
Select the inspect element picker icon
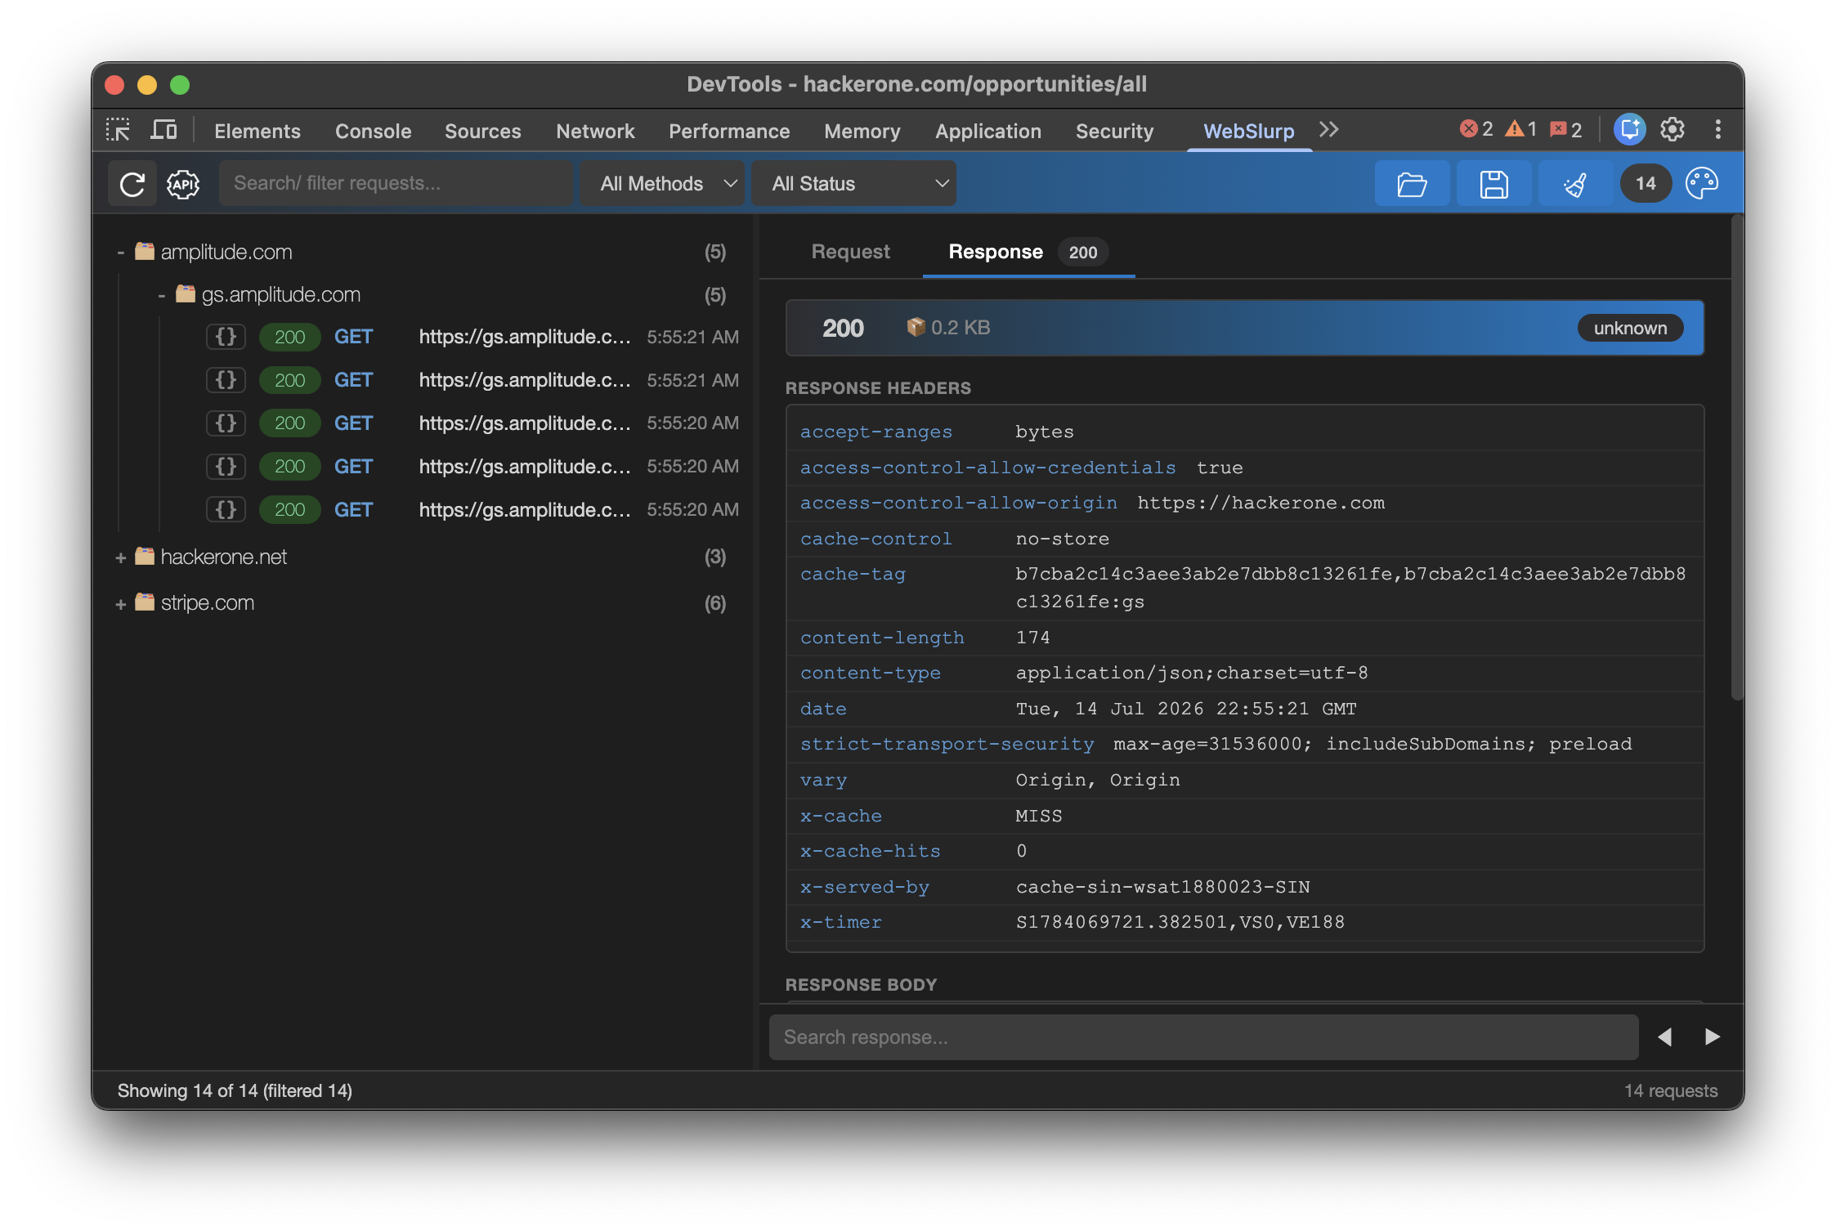[x=118, y=130]
